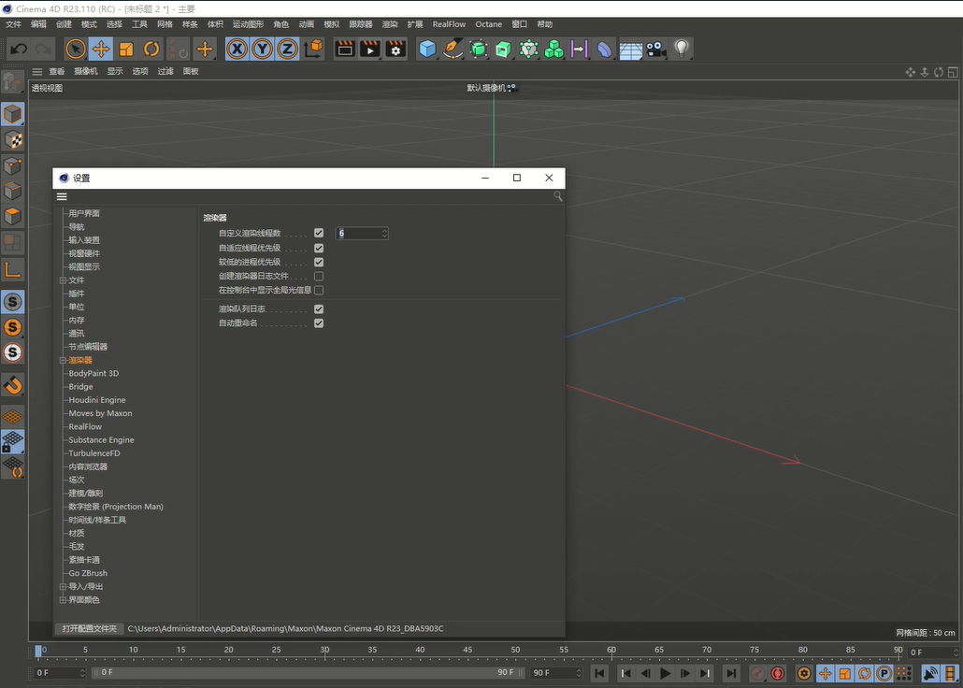Uncheck the 较低的进程优先级 checkbox

click(x=319, y=263)
